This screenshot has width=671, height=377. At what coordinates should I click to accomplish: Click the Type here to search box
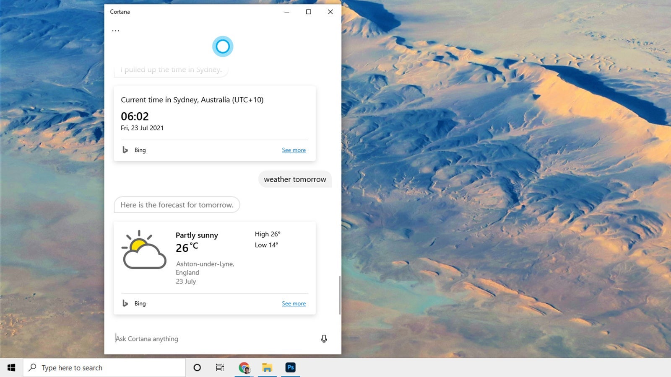tap(84, 367)
